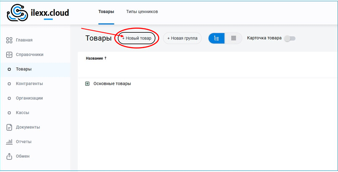Open the Товары top tab
The image size is (338, 172).
point(106,12)
